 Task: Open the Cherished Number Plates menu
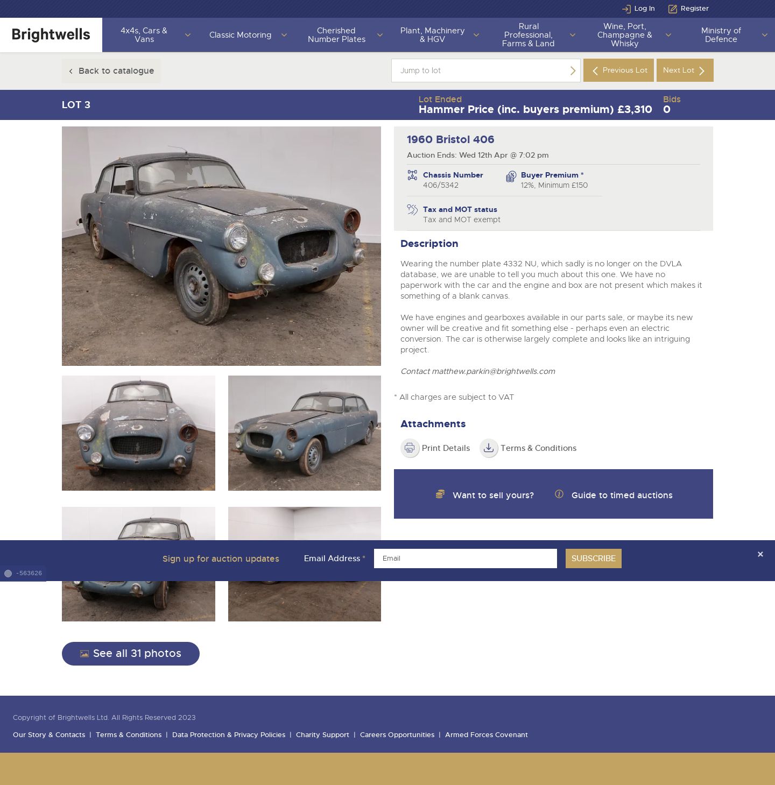point(336,35)
